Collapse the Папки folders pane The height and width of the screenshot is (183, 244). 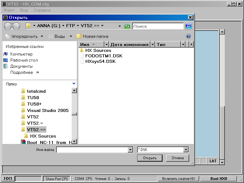point(74,84)
